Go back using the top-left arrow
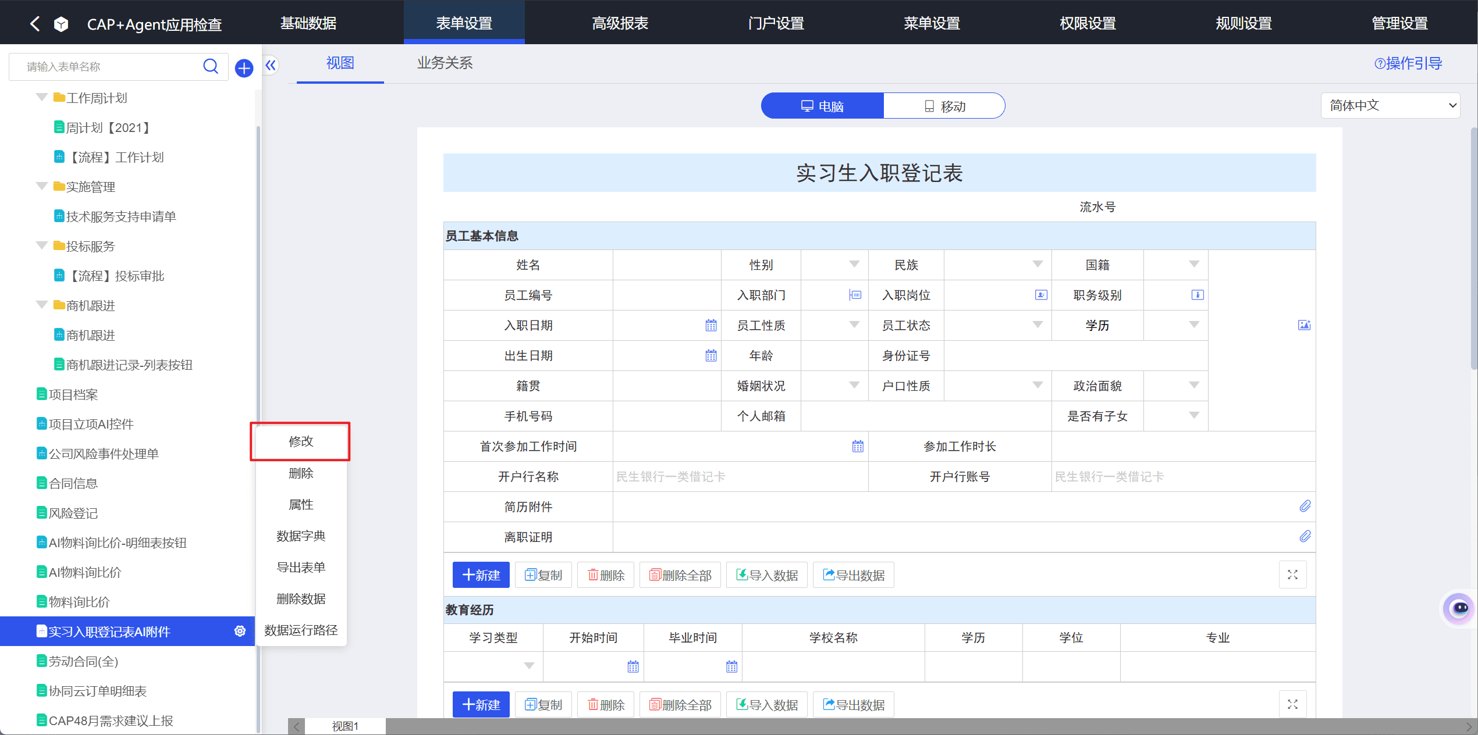Image resolution: width=1478 pixels, height=735 pixels. click(x=35, y=24)
